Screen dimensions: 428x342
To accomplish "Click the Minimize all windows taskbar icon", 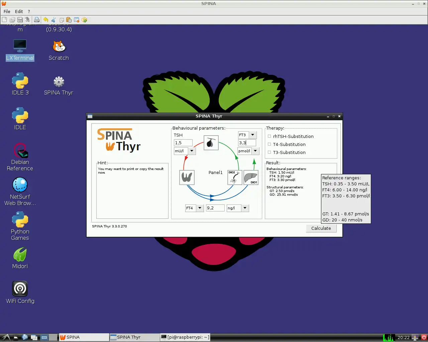I will pyautogui.click(x=34, y=337).
